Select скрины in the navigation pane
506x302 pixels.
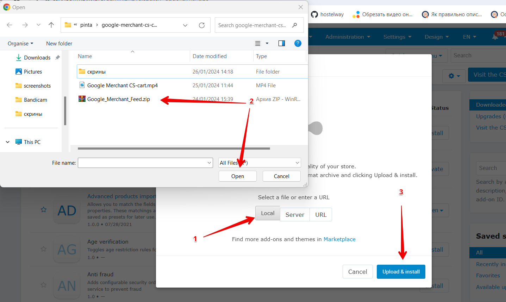(x=29, y=114)
